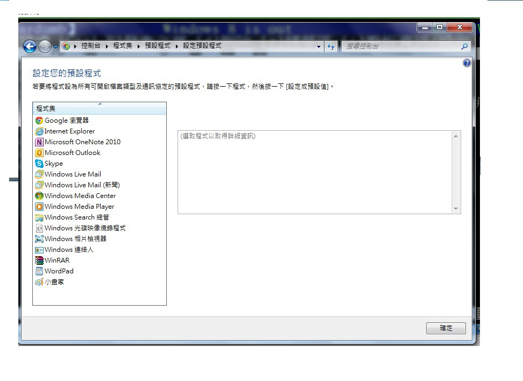523x381 pixels.
Task: Click the Windows Search 總管 icon
Action: point(39,217)
